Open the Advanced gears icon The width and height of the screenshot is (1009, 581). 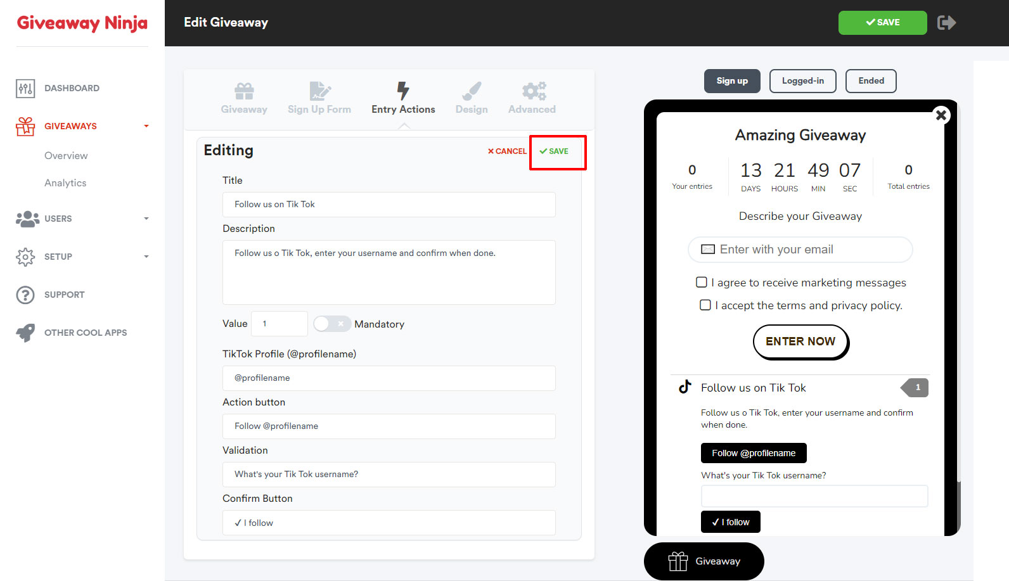(x=533, y=91)
